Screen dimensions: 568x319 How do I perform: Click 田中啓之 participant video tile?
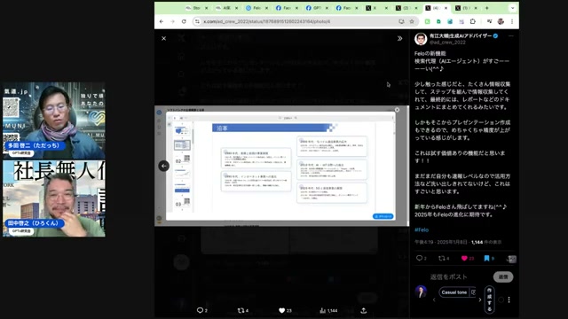coord(54,198)
